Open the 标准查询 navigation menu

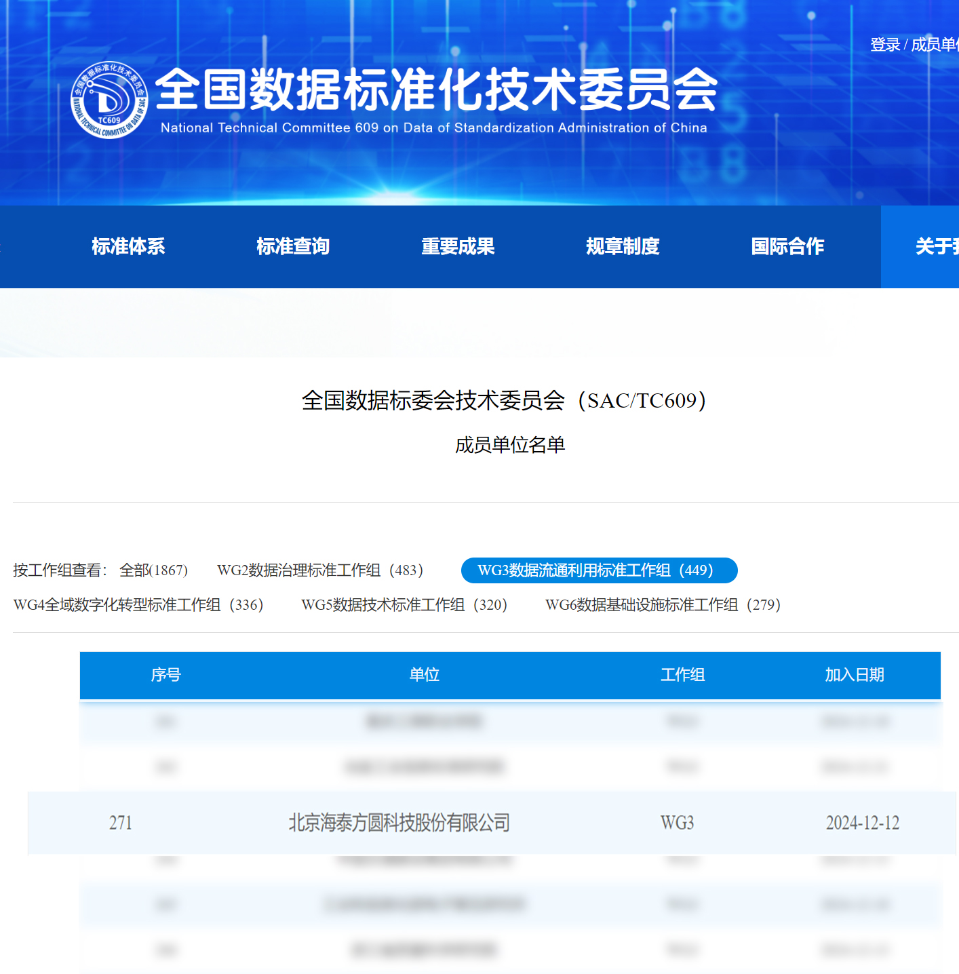[293, 246]
